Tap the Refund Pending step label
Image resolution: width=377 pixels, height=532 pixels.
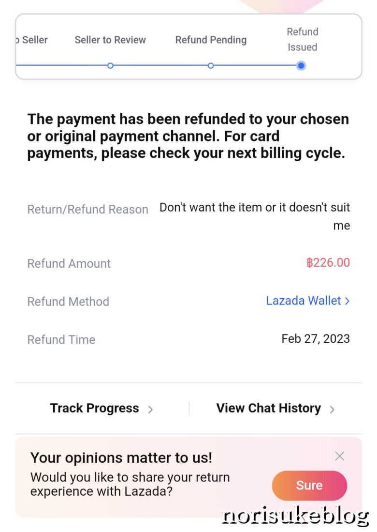[211, 40]
